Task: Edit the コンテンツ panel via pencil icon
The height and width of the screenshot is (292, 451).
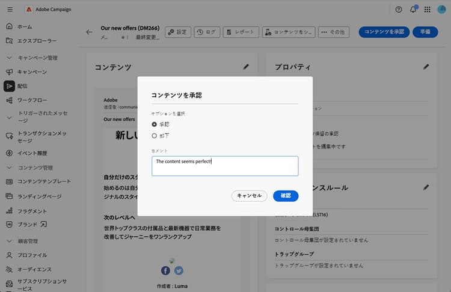Action: [x=246, y=67]
